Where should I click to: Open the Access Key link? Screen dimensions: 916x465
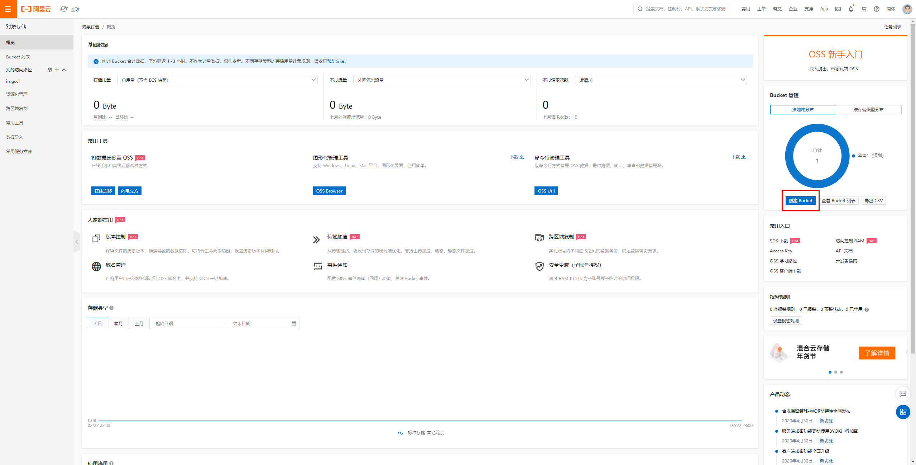[781, 251]
